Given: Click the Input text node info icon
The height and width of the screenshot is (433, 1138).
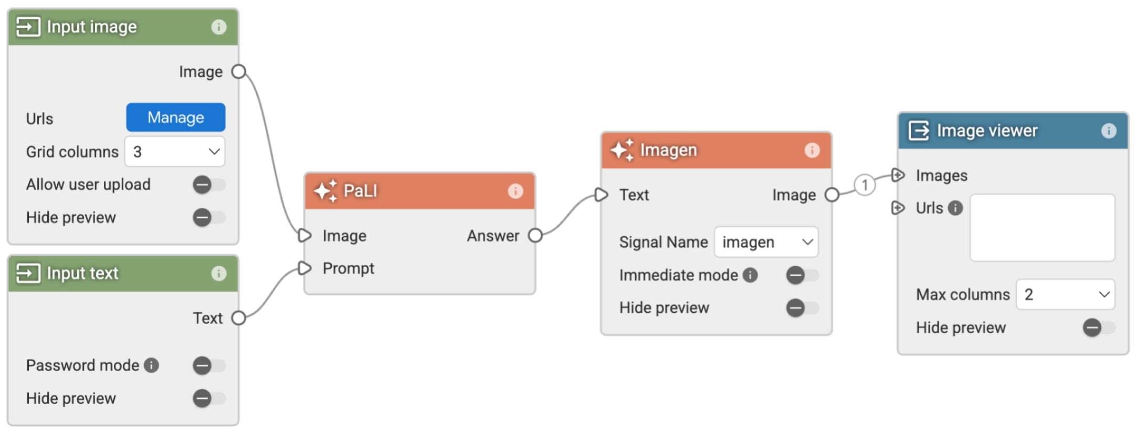Looking at the screenshot, I should point(218,273).
